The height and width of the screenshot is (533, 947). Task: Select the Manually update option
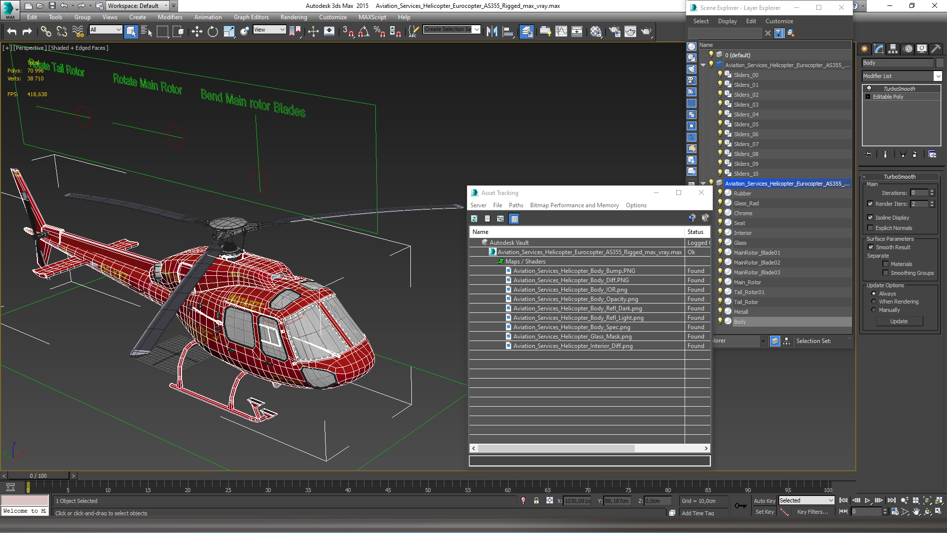874,310
